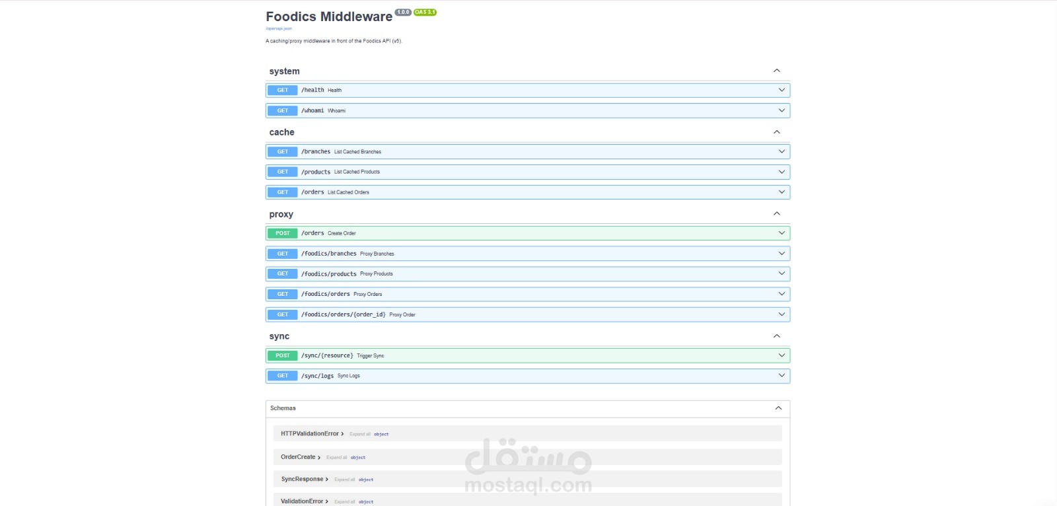Click the List Cached Orders summary
1057x506 pixels.
(x=348, y=192)
